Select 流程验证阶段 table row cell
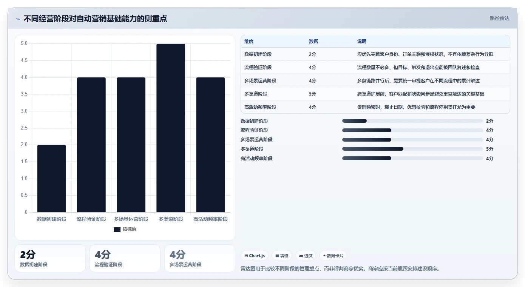The height and width of the screenshot is (287, 525). (258, 68)
